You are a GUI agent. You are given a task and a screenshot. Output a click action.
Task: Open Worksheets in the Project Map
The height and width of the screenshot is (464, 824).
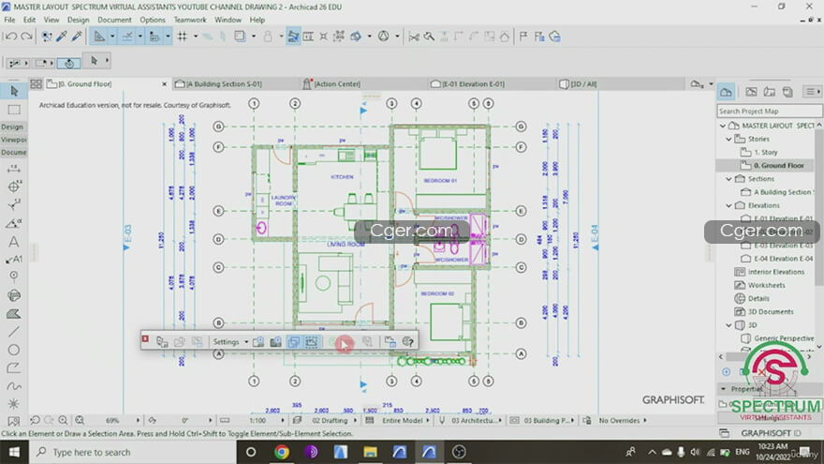[x=766, y=285]
